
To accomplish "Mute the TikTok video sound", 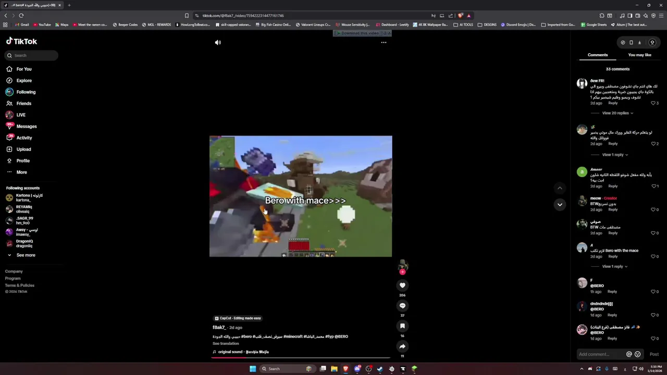I will tap(218, 42).
